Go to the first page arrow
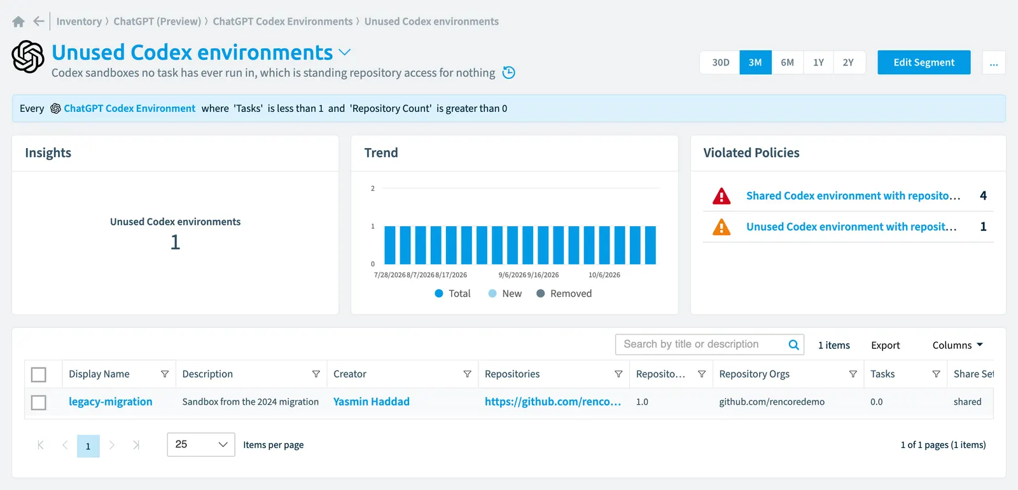The image size is (1018, 490). click(41, 445)
